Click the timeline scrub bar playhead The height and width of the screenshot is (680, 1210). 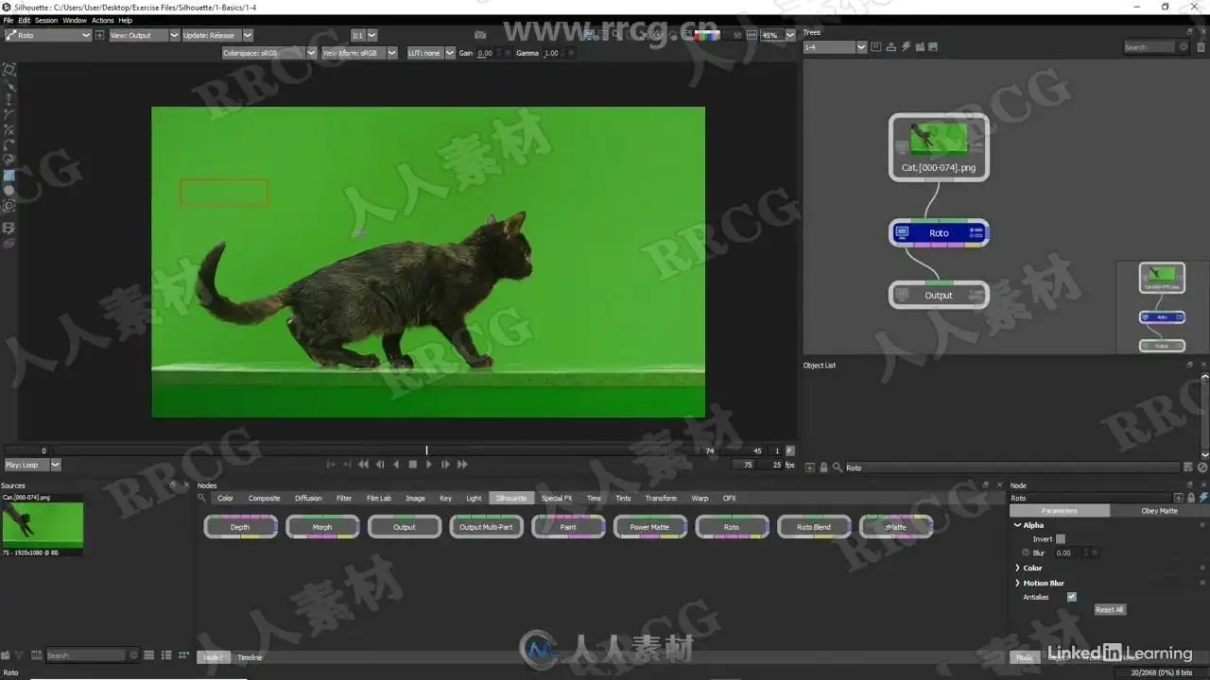pyautogui.click(x=426, y=450)
